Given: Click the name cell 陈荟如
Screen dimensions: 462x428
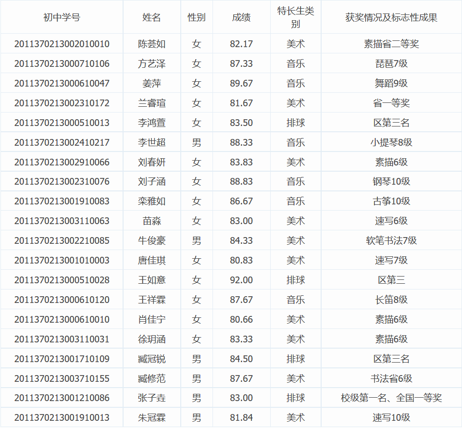Looking at the screenshot, I should tap(151, 44).
